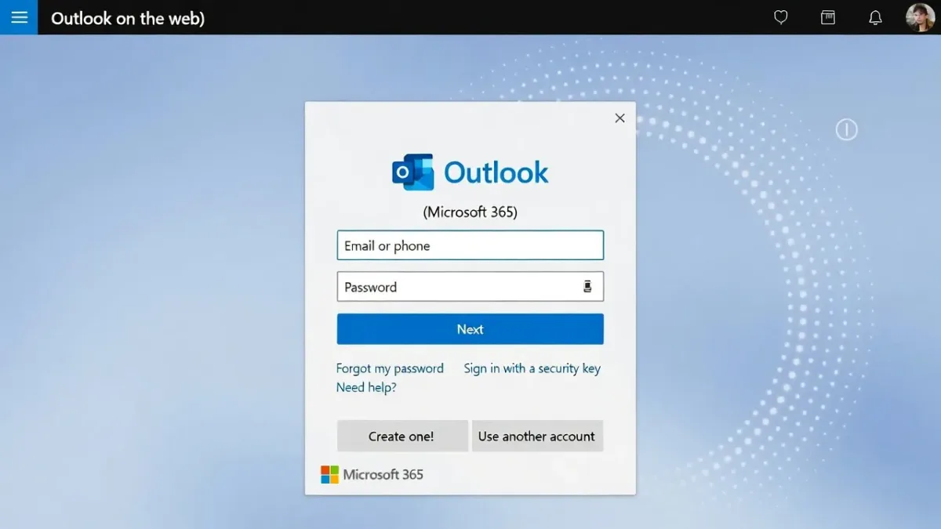Click the Outlook on the web title

click(x=128, y=18)
